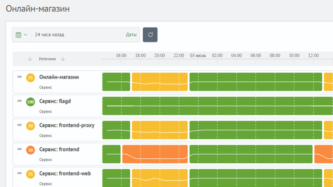The image size is (333, 187).
Task: Click 'Сервис' subtitle under flagd
Action: (45, 111)
